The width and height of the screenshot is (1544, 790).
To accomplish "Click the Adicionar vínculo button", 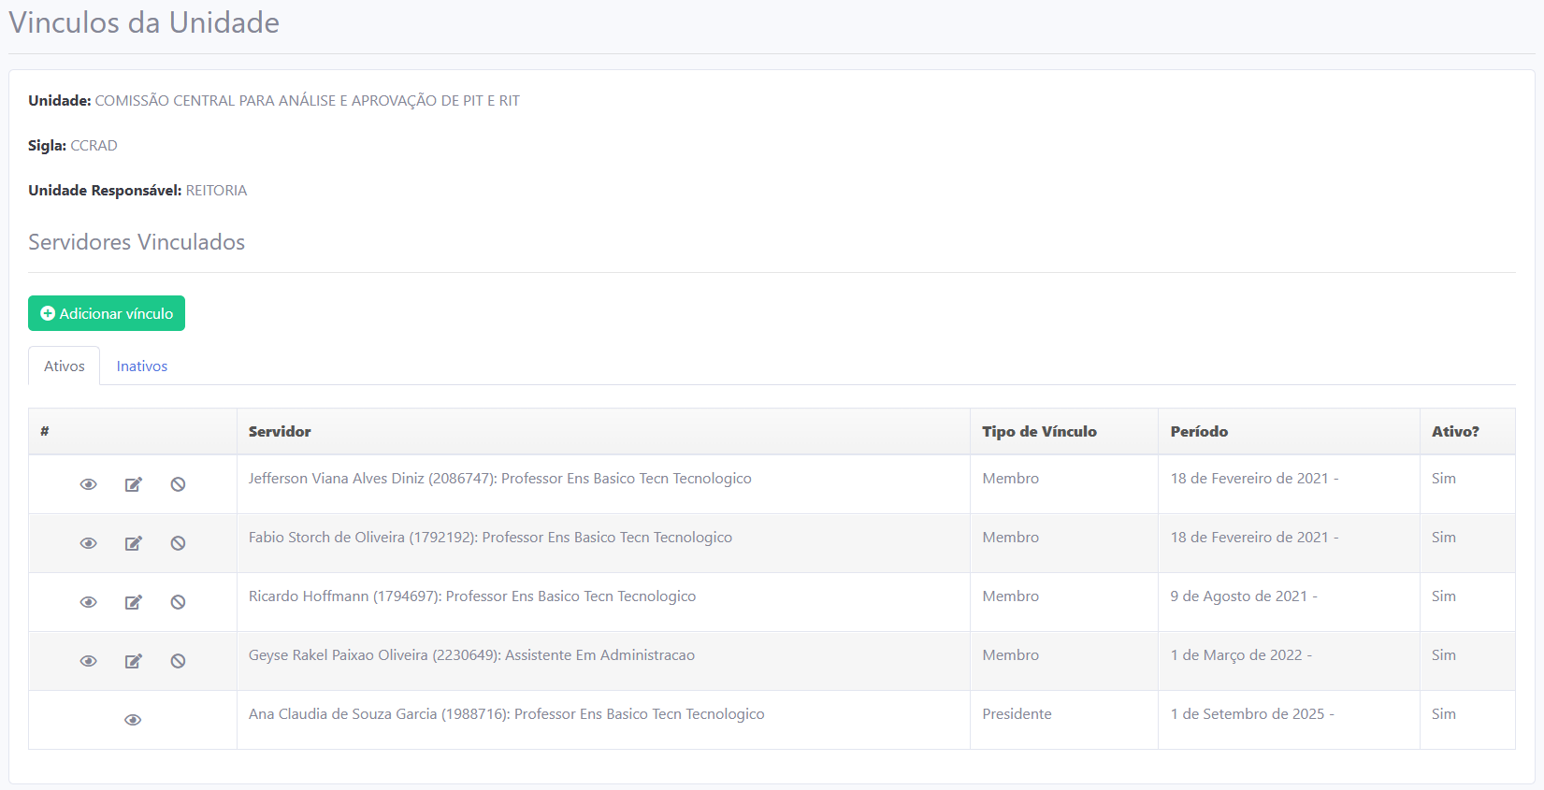I will click(x=107, y=313).
